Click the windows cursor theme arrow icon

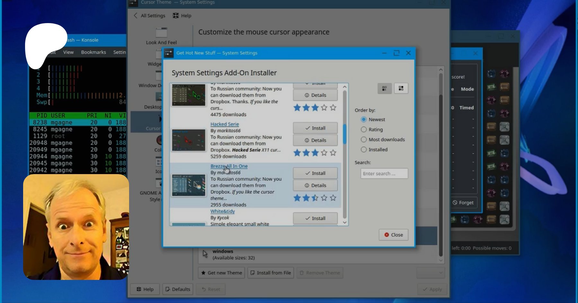[205, 254]
